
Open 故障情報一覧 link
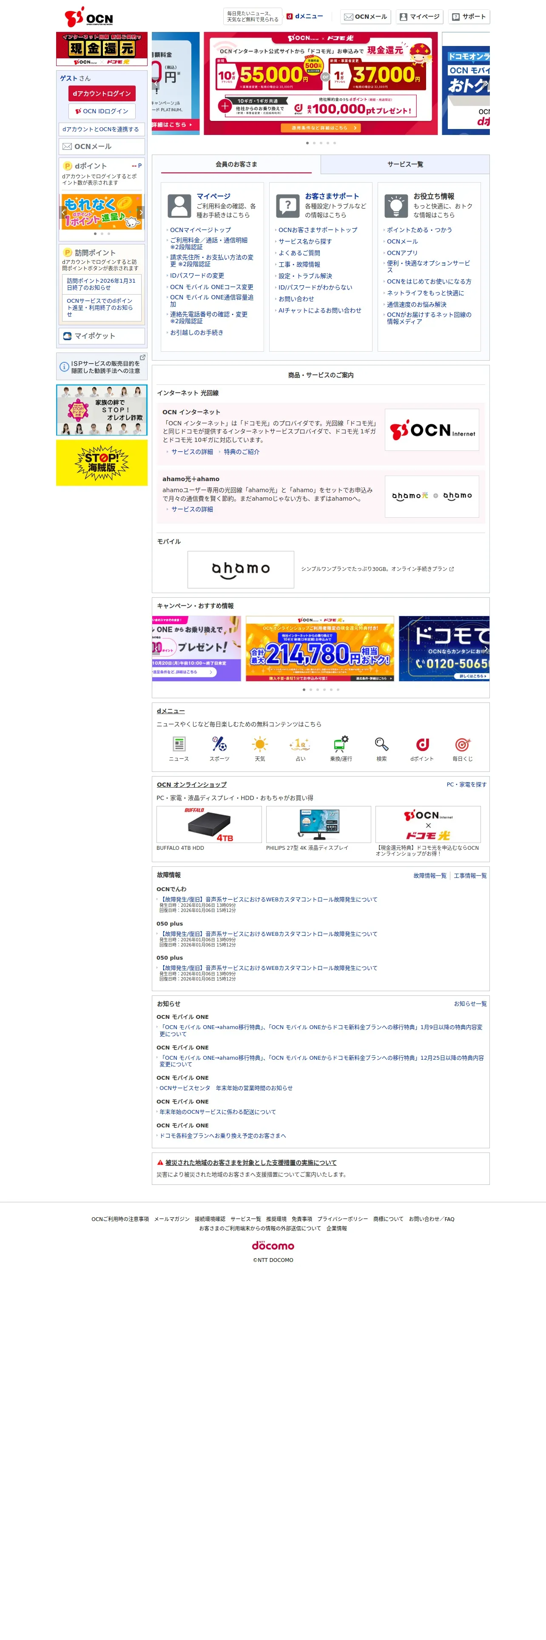click(429, 876)
